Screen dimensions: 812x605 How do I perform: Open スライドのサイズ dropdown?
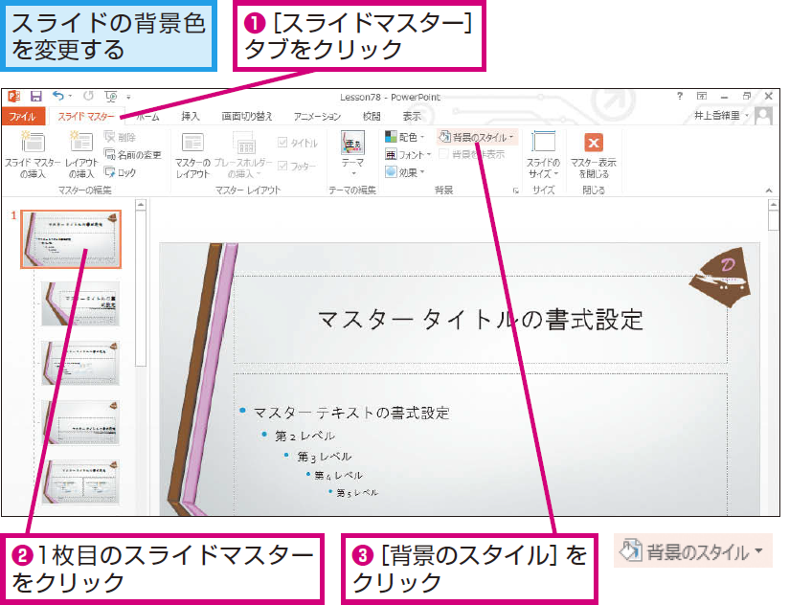[x=543, y=154]
